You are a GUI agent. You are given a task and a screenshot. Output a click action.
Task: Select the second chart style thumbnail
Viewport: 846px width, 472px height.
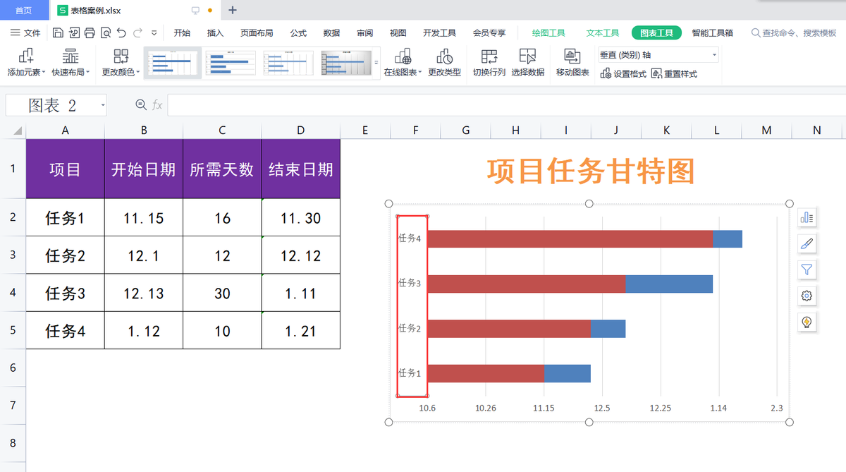coord(231,62)
